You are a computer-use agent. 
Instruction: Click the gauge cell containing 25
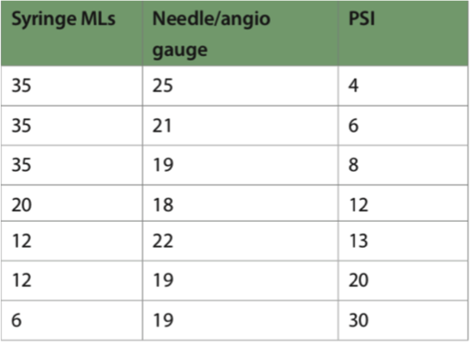[x=241, y=86]
